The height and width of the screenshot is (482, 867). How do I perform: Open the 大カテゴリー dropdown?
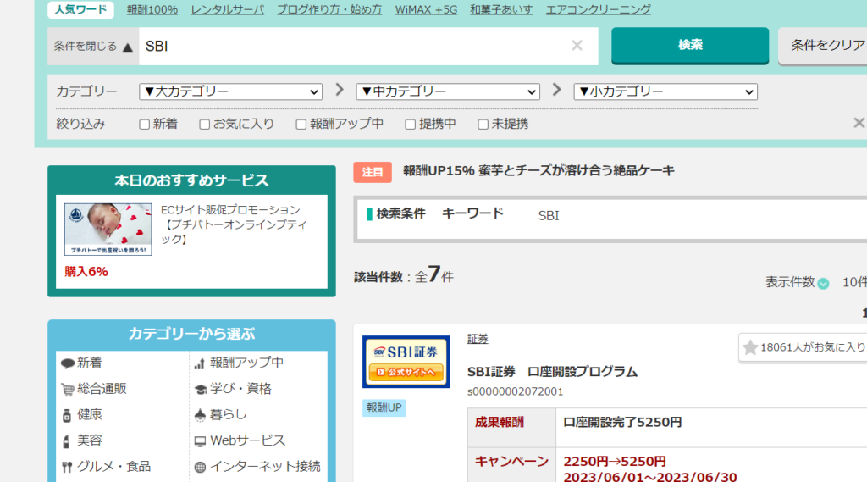point(230,91)
